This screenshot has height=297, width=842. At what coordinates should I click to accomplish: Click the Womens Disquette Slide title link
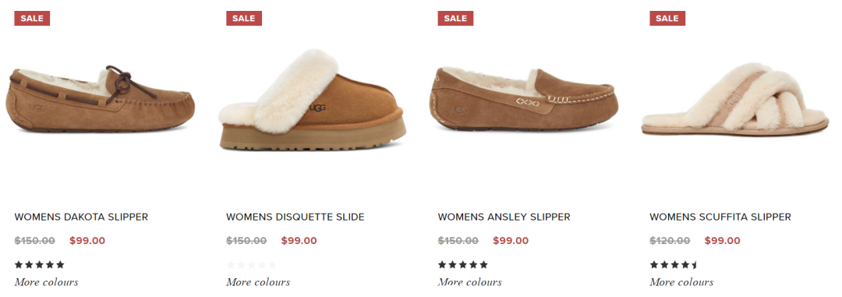click(x=295, y=217)
